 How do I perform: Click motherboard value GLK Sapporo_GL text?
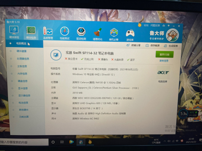click(105, 88)
